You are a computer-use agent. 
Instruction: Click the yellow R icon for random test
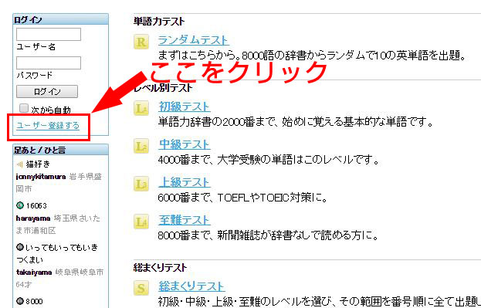coord(141,42)
